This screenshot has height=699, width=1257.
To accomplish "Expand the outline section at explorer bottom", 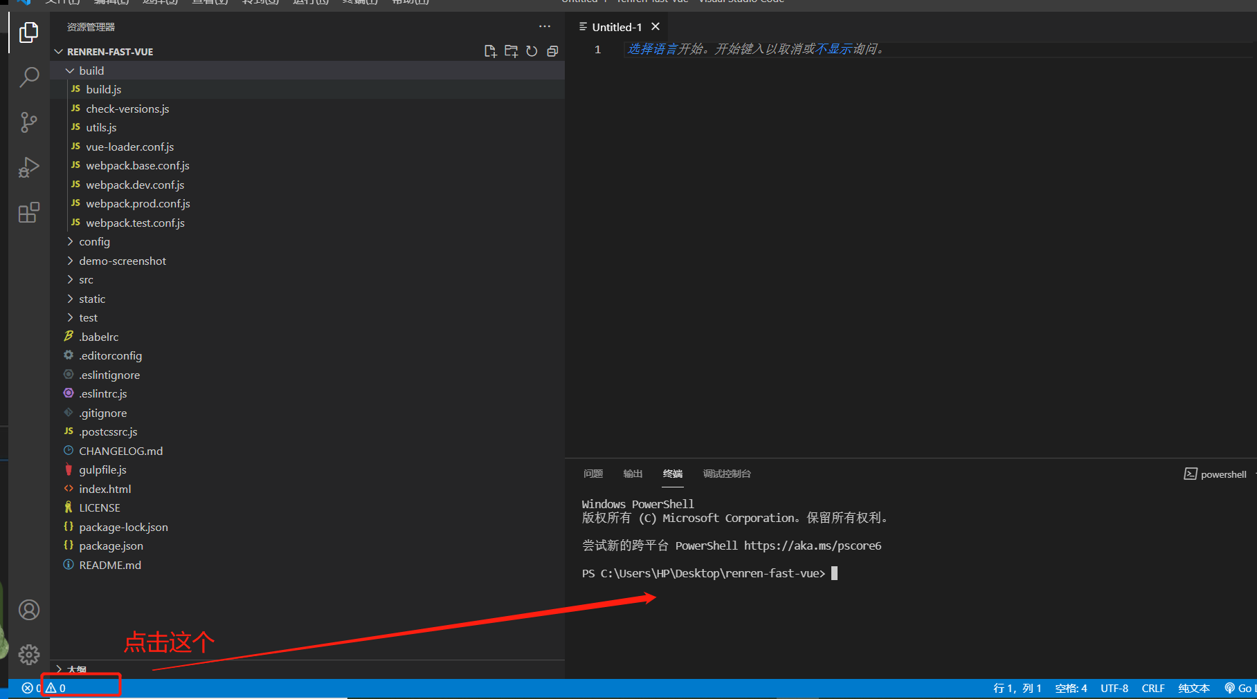I will (x=307, y=669).
